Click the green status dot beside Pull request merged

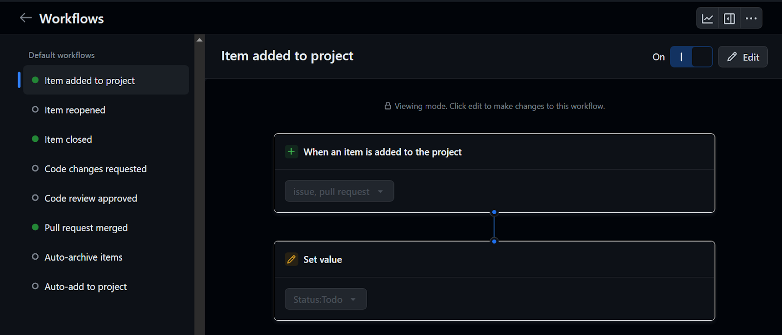tap(35, 227)
